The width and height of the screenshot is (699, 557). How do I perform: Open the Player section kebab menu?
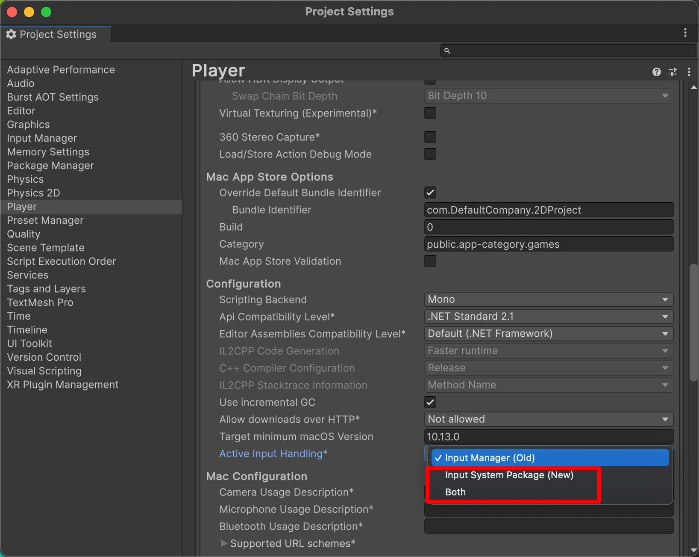(x=689, y=72)
